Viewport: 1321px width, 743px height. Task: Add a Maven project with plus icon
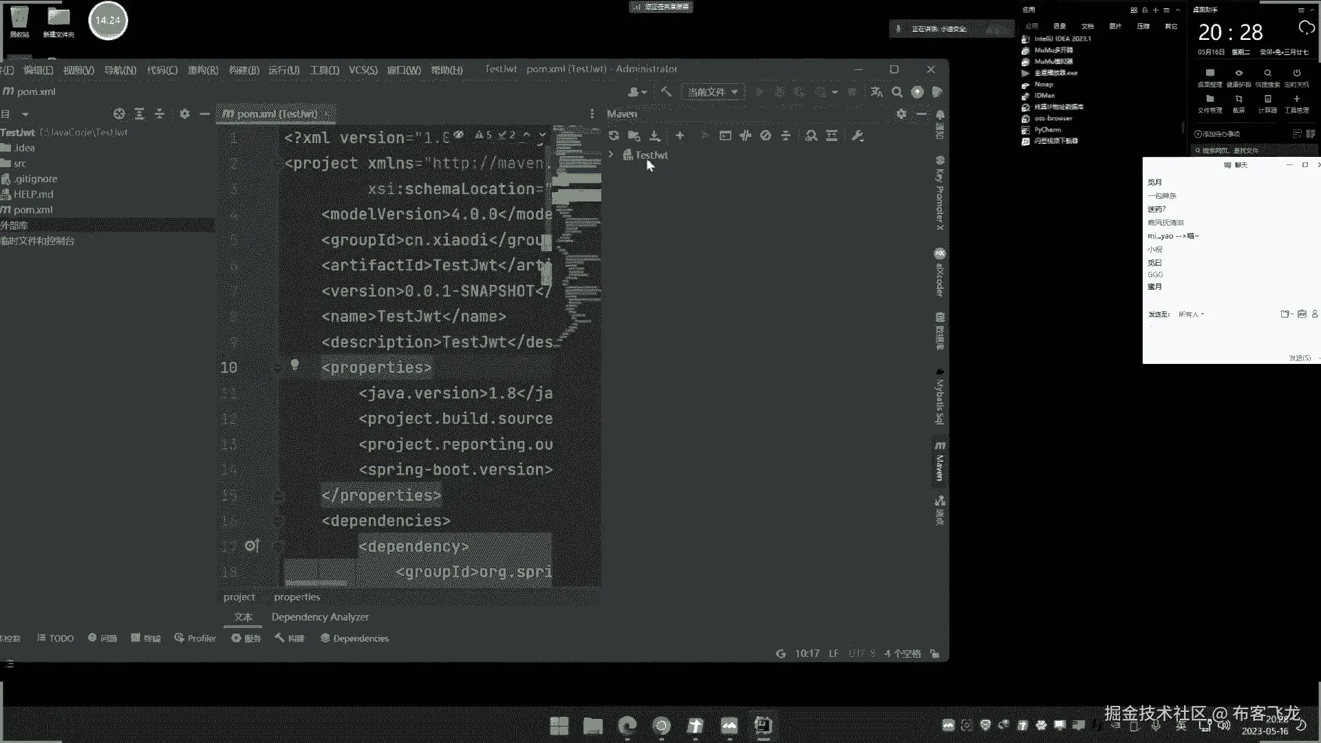(x=680, y=136)
